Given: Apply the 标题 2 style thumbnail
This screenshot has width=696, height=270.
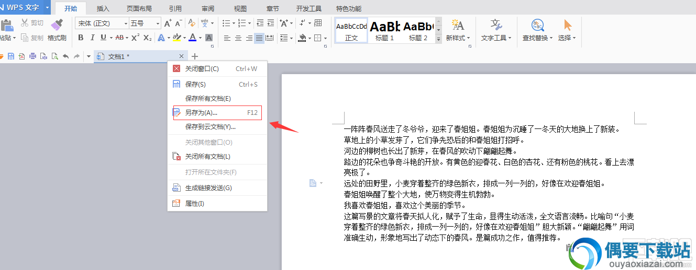Looking at the screenshot, I should pyautogui.click(x=418, y=30).
